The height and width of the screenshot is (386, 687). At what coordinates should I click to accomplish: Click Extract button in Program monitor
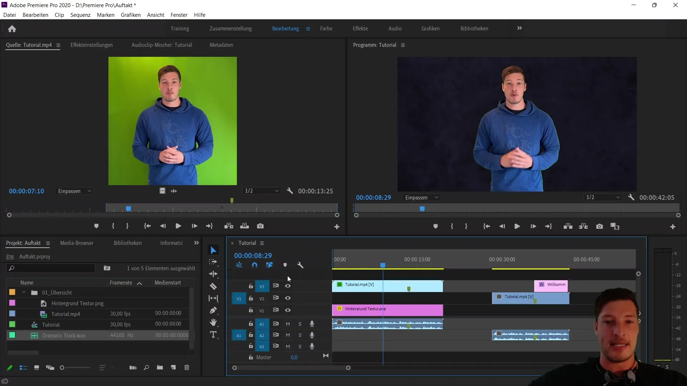tap(584, 227)
